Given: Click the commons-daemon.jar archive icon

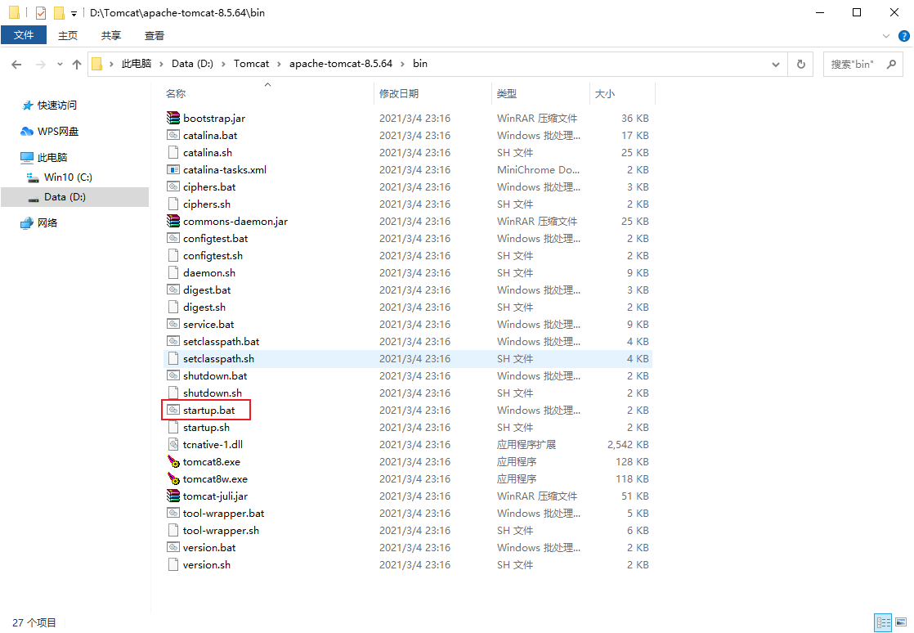Looking at the screenshot, I should point(173,221).
